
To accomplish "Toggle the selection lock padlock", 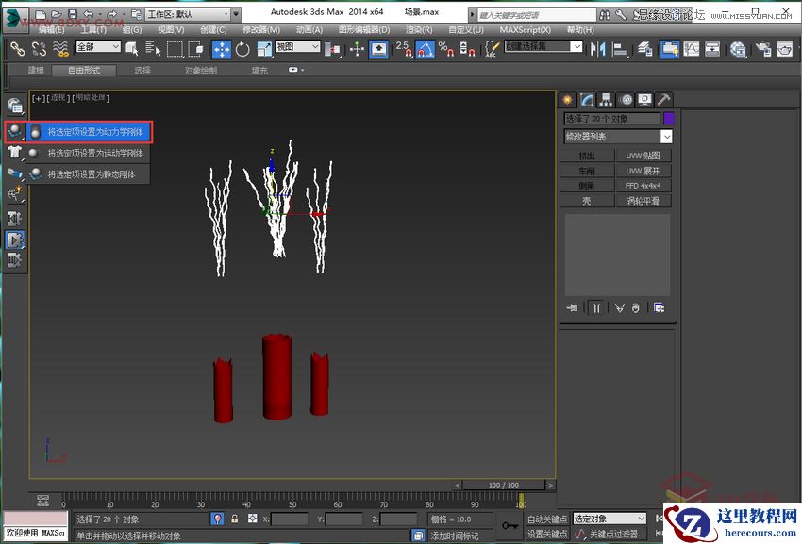I will point(233,519).
